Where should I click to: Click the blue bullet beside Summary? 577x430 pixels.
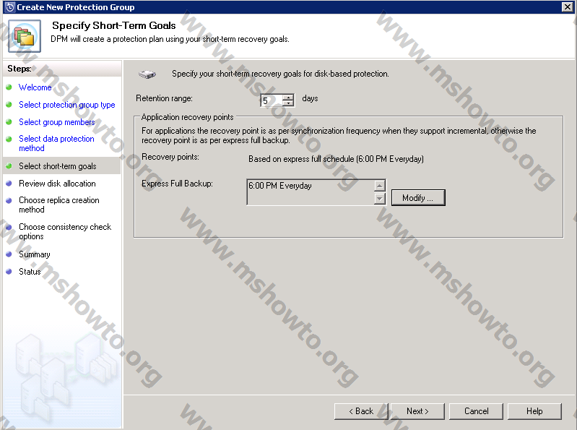(x=9, y=254)
